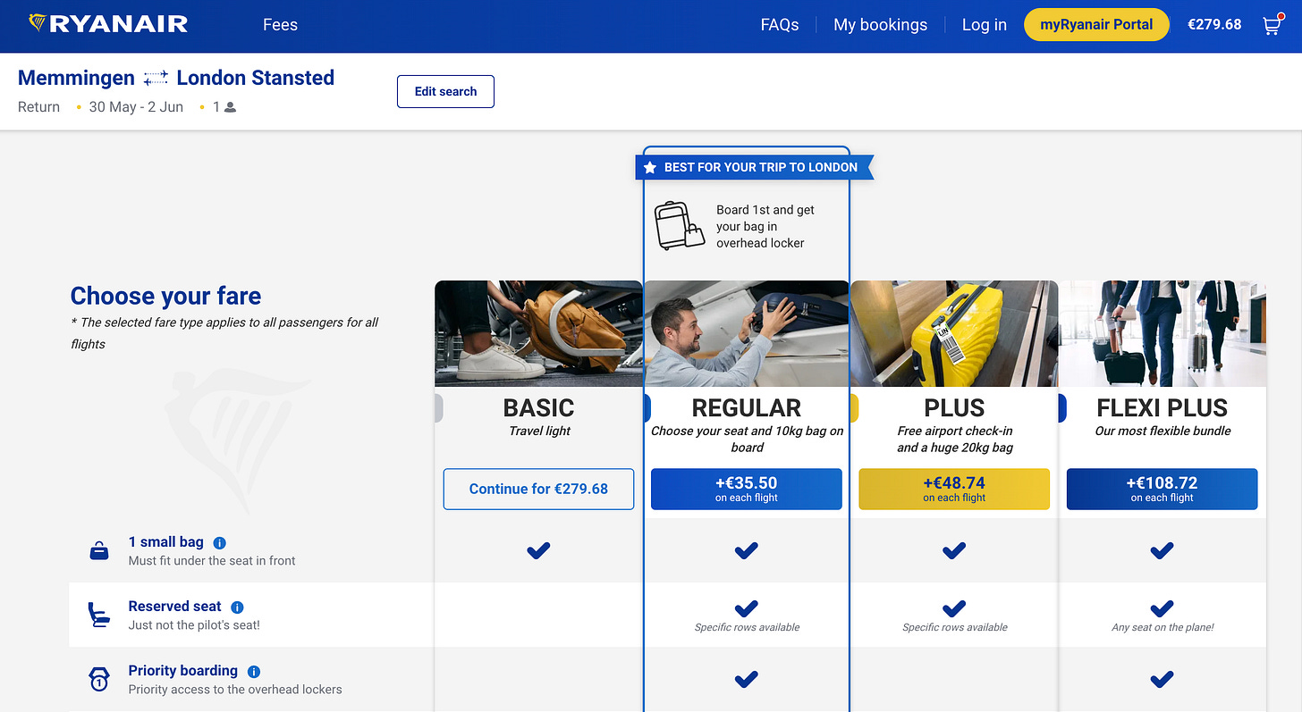
Task: Click the small bag icon
Action: pos(99,551)
